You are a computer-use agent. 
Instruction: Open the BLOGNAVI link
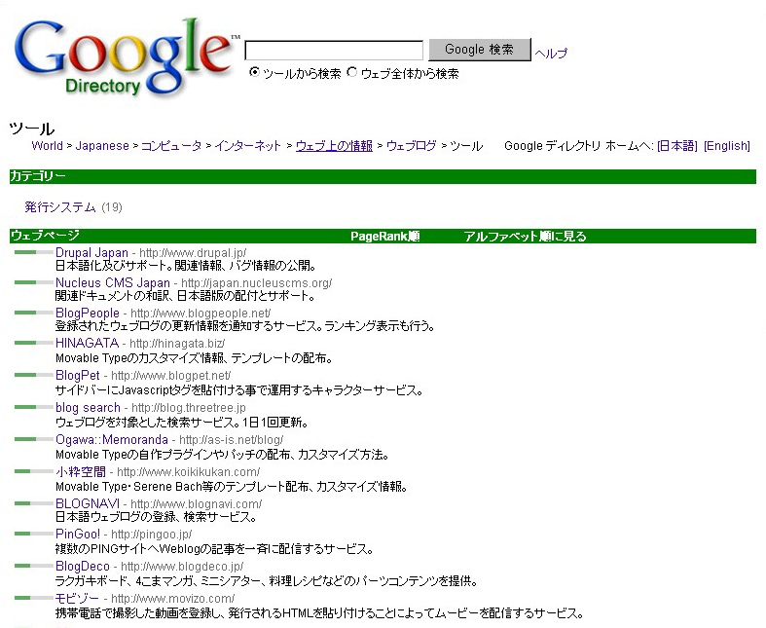88,503
